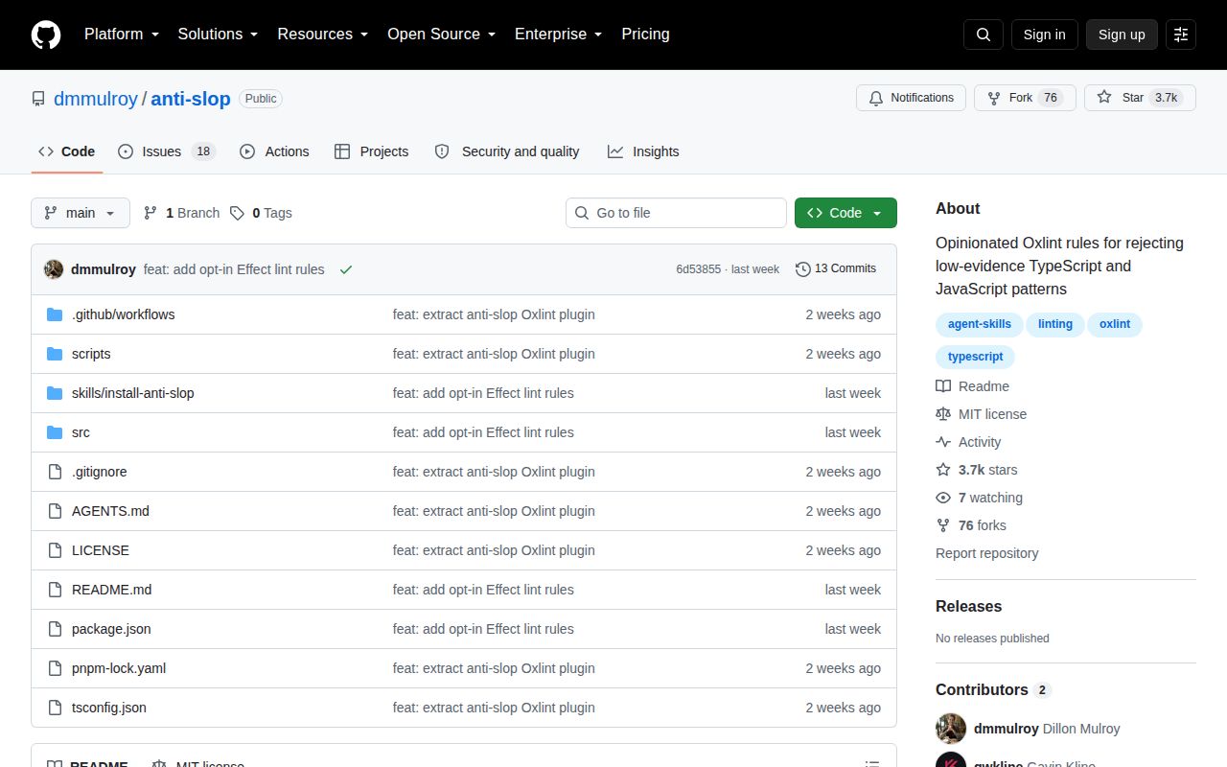Viewport: 1227px width, 767px height.
Task: Open the src folder
Action: coord(81,432)
